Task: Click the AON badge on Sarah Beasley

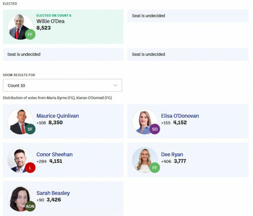Action: (x=30, y=206)
